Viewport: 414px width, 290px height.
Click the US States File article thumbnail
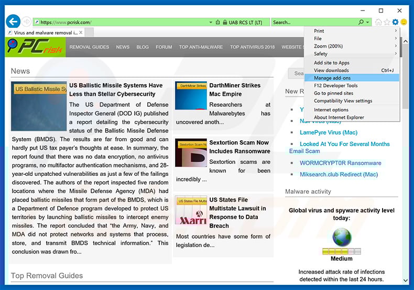tap(191, 210)
